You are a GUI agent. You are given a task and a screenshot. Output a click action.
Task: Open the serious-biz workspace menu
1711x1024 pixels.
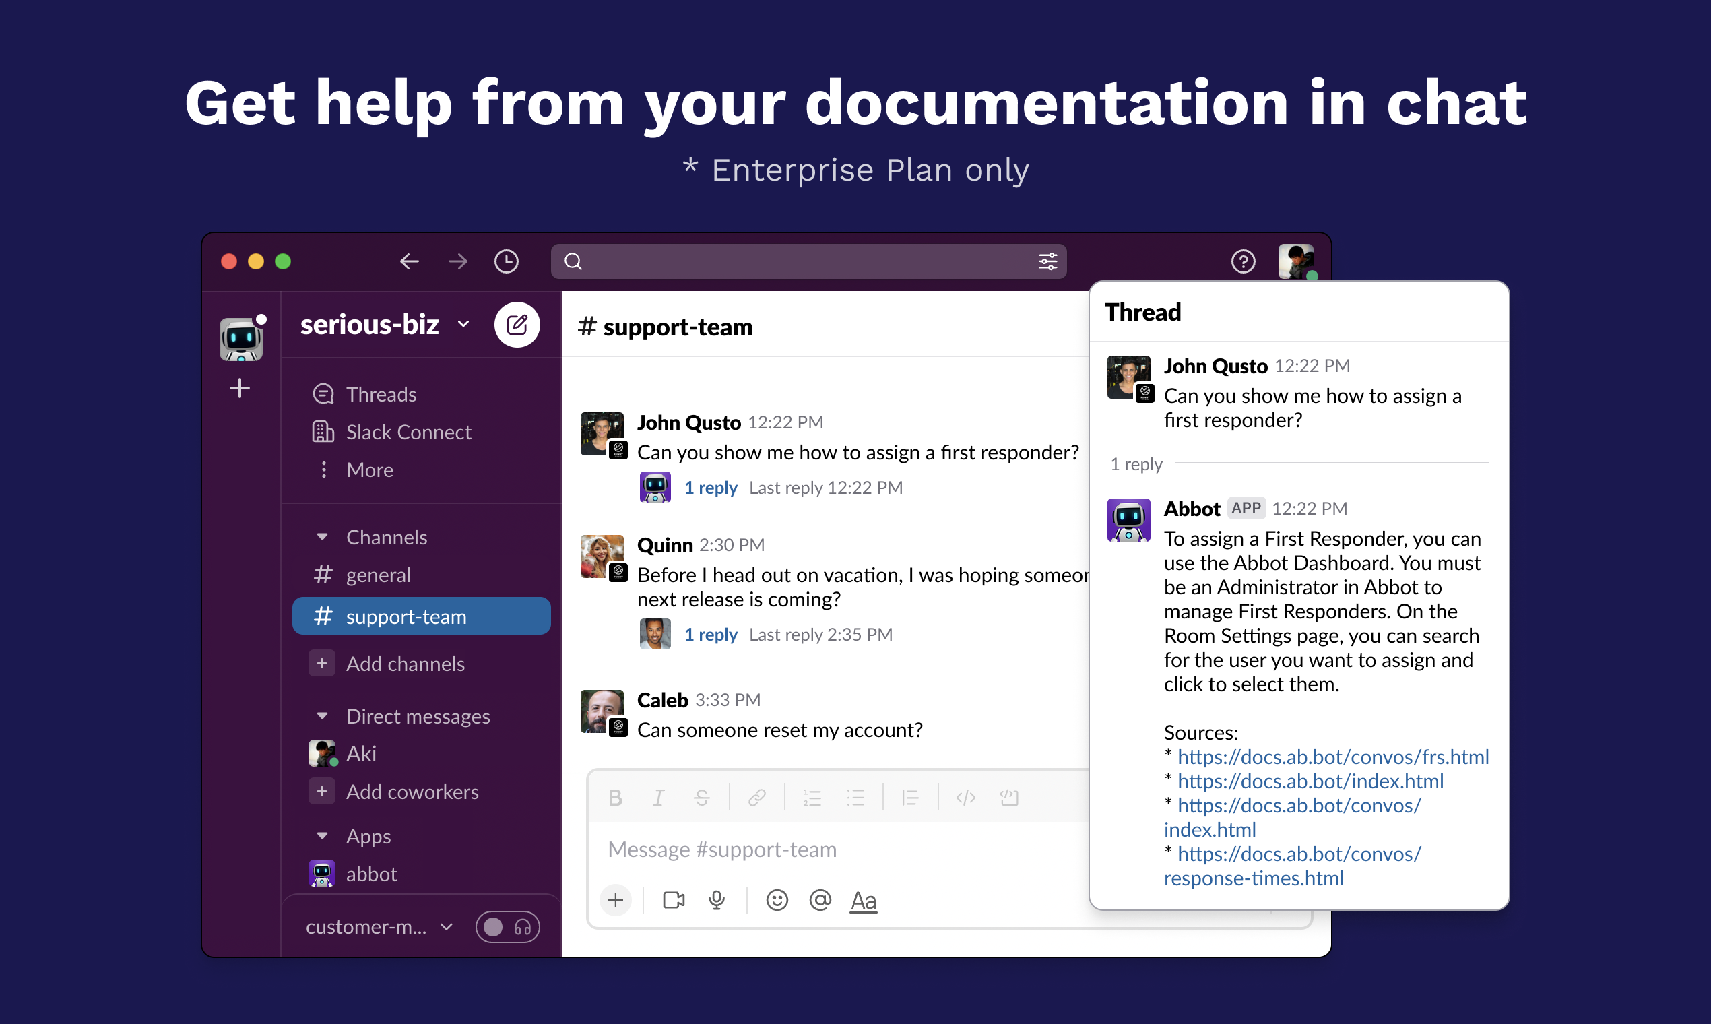point(385,325)
